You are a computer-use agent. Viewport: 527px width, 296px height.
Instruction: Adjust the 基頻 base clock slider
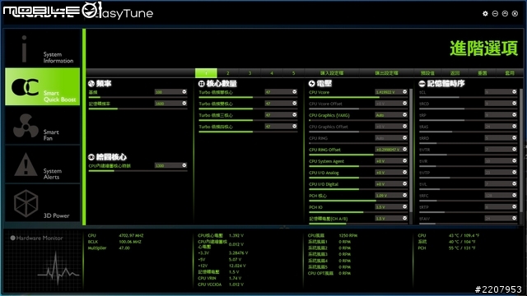click(138, 97)
